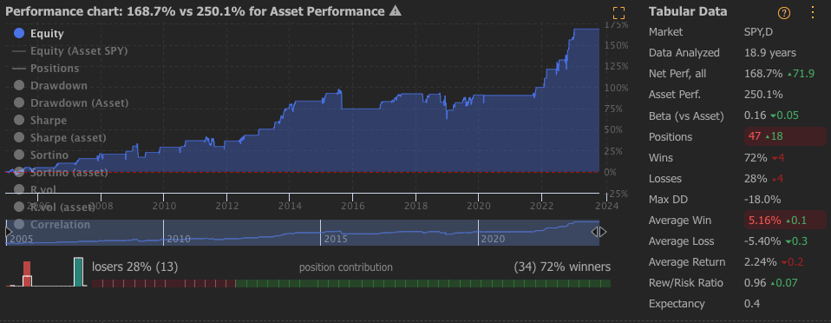Click the Rew/Risk Ratio value '0.96'
831x323 pixels.
pos(756,283)
